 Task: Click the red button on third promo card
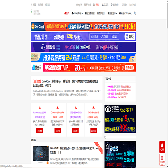coord(76,131)
